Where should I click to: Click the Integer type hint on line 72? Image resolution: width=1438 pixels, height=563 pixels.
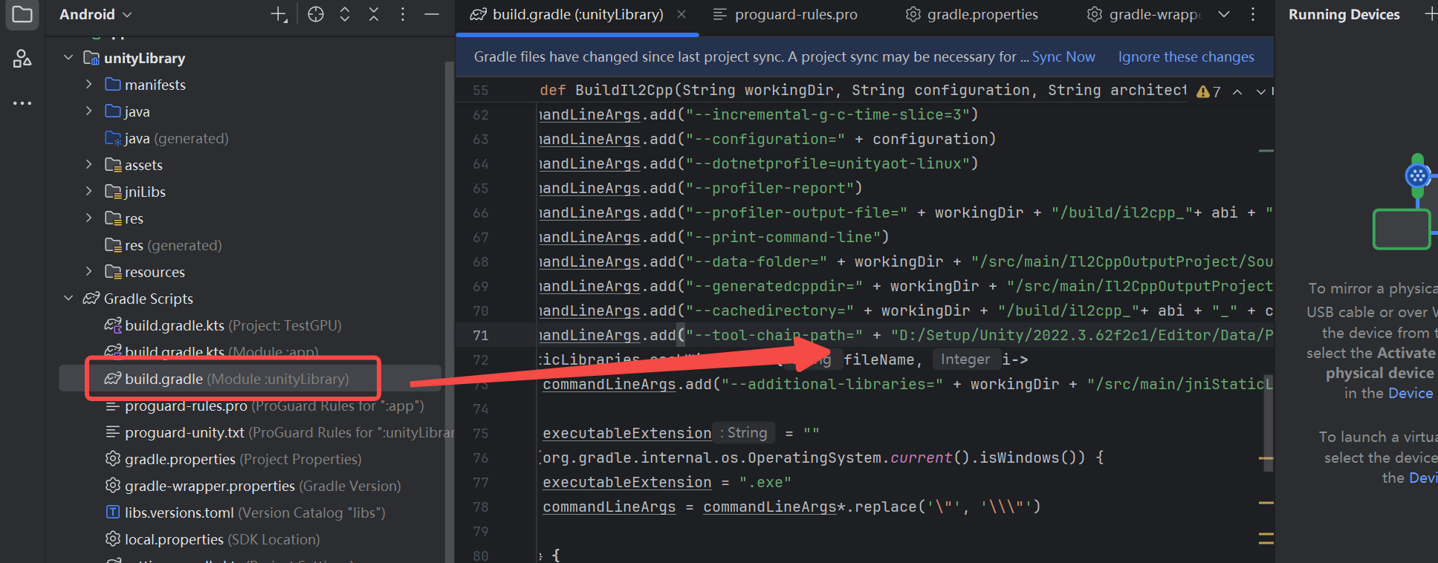click(965, 359)
